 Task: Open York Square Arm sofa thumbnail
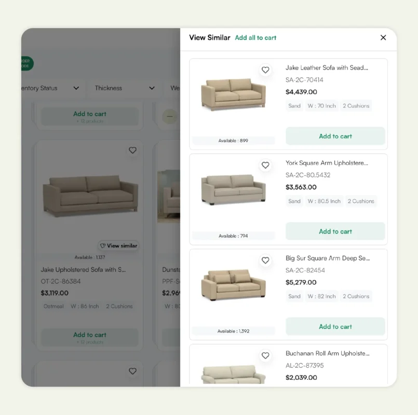tap(233, 189)
